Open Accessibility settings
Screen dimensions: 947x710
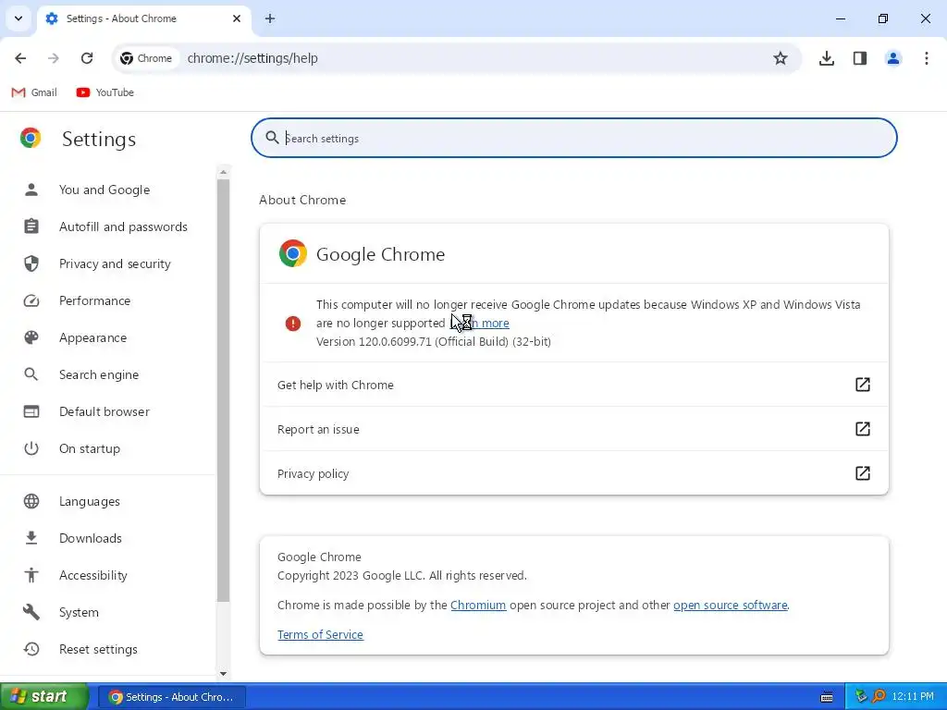point(93,575)
